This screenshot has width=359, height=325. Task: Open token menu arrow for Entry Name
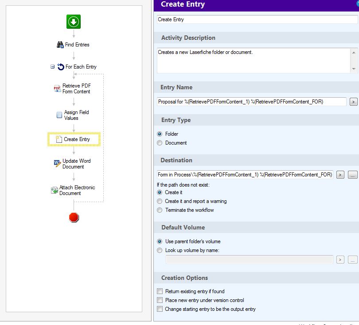[x=353, y=102]
